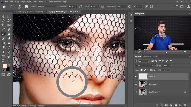Image resolution: width=191 pixels, height=107 pixels.
Task: Add a layer mask
Action: tap(167, 105)
